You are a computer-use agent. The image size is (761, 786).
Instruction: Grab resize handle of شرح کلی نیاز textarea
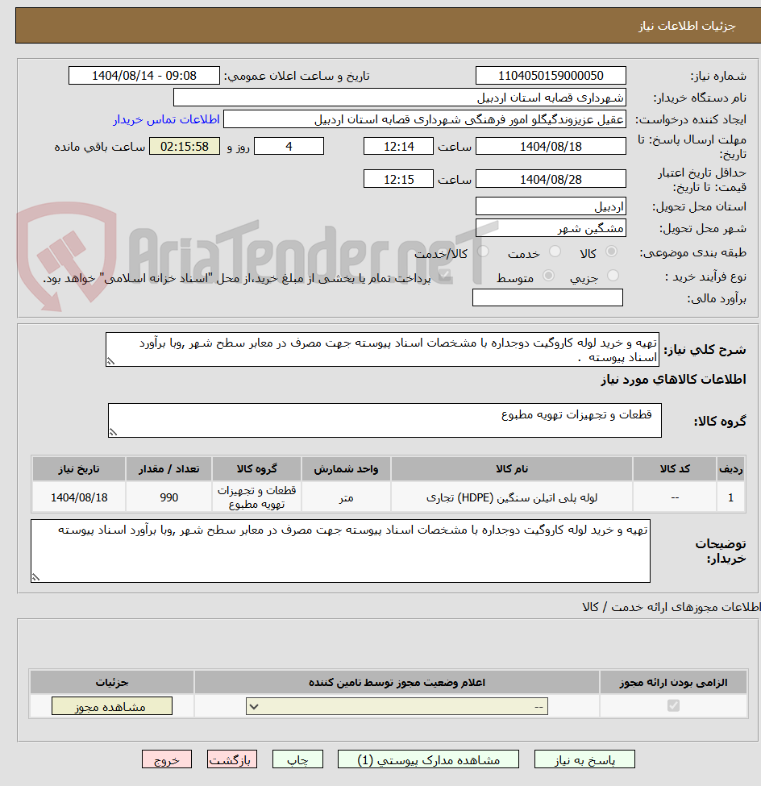pos(110,362)
